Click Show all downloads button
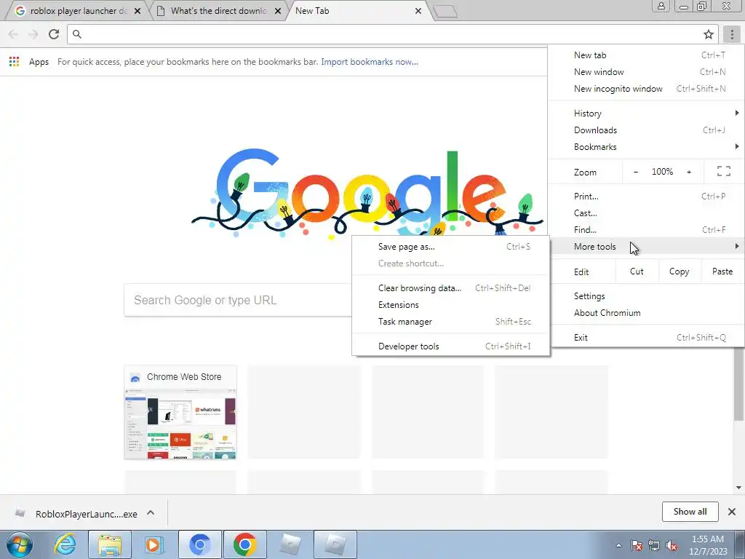This screenshot has width=745, height=559. tap(690, 512)
